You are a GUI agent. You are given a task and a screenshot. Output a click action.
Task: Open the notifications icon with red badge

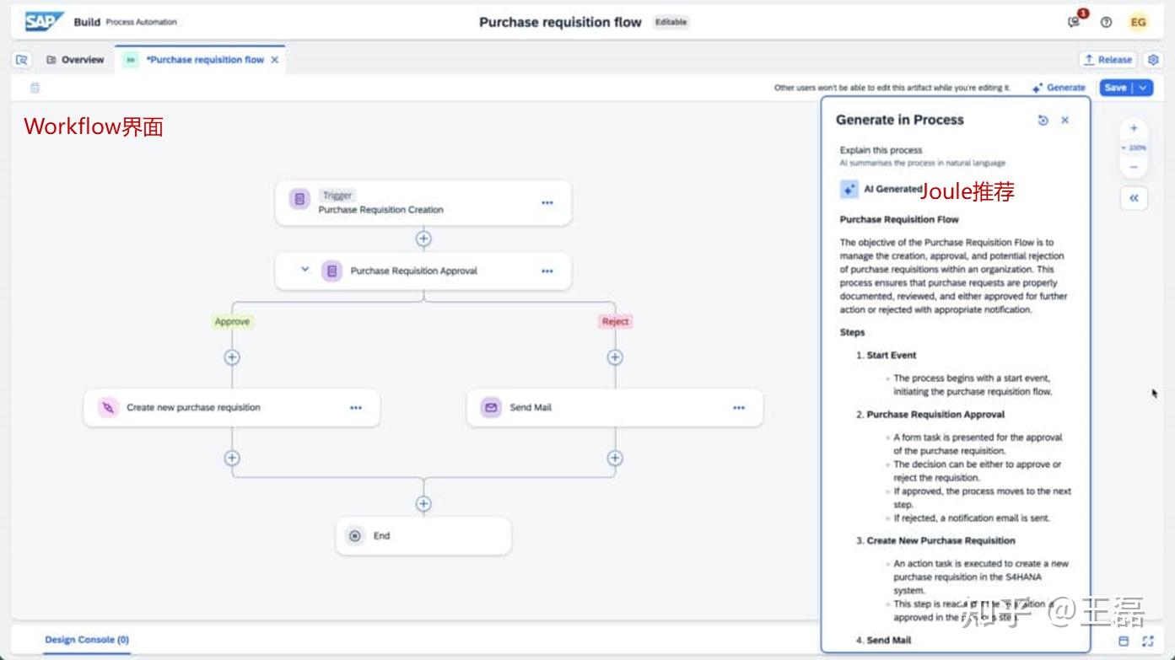[1075, 22]
